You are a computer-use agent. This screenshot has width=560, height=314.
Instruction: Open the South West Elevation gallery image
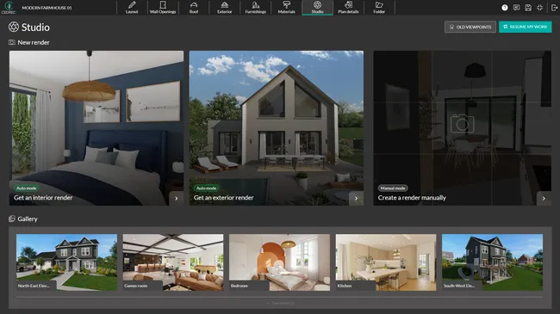point(493,262)
